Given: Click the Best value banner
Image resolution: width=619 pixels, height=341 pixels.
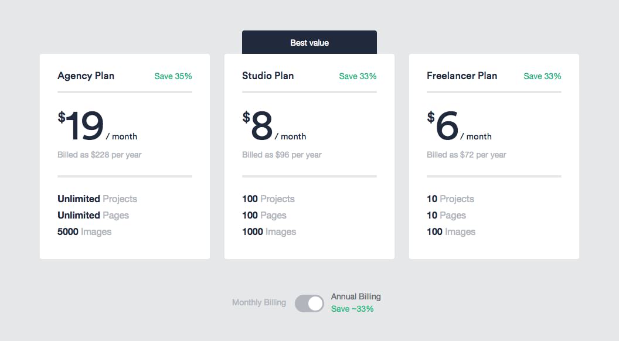Looking at the screenshot, I should click(309, 43).
